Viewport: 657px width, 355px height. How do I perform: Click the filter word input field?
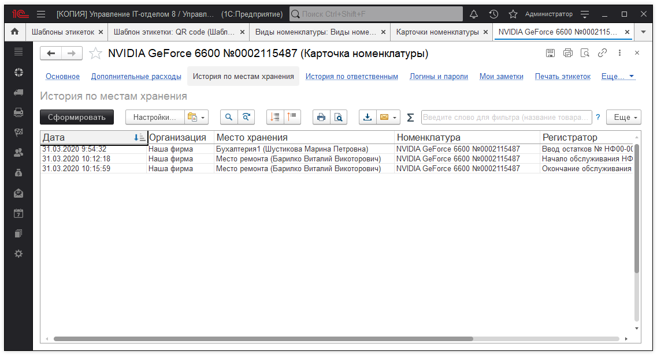506,117
